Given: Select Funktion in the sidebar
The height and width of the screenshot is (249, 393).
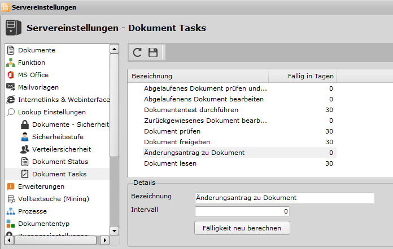Looking at the screenshot, I should [32, 63].
